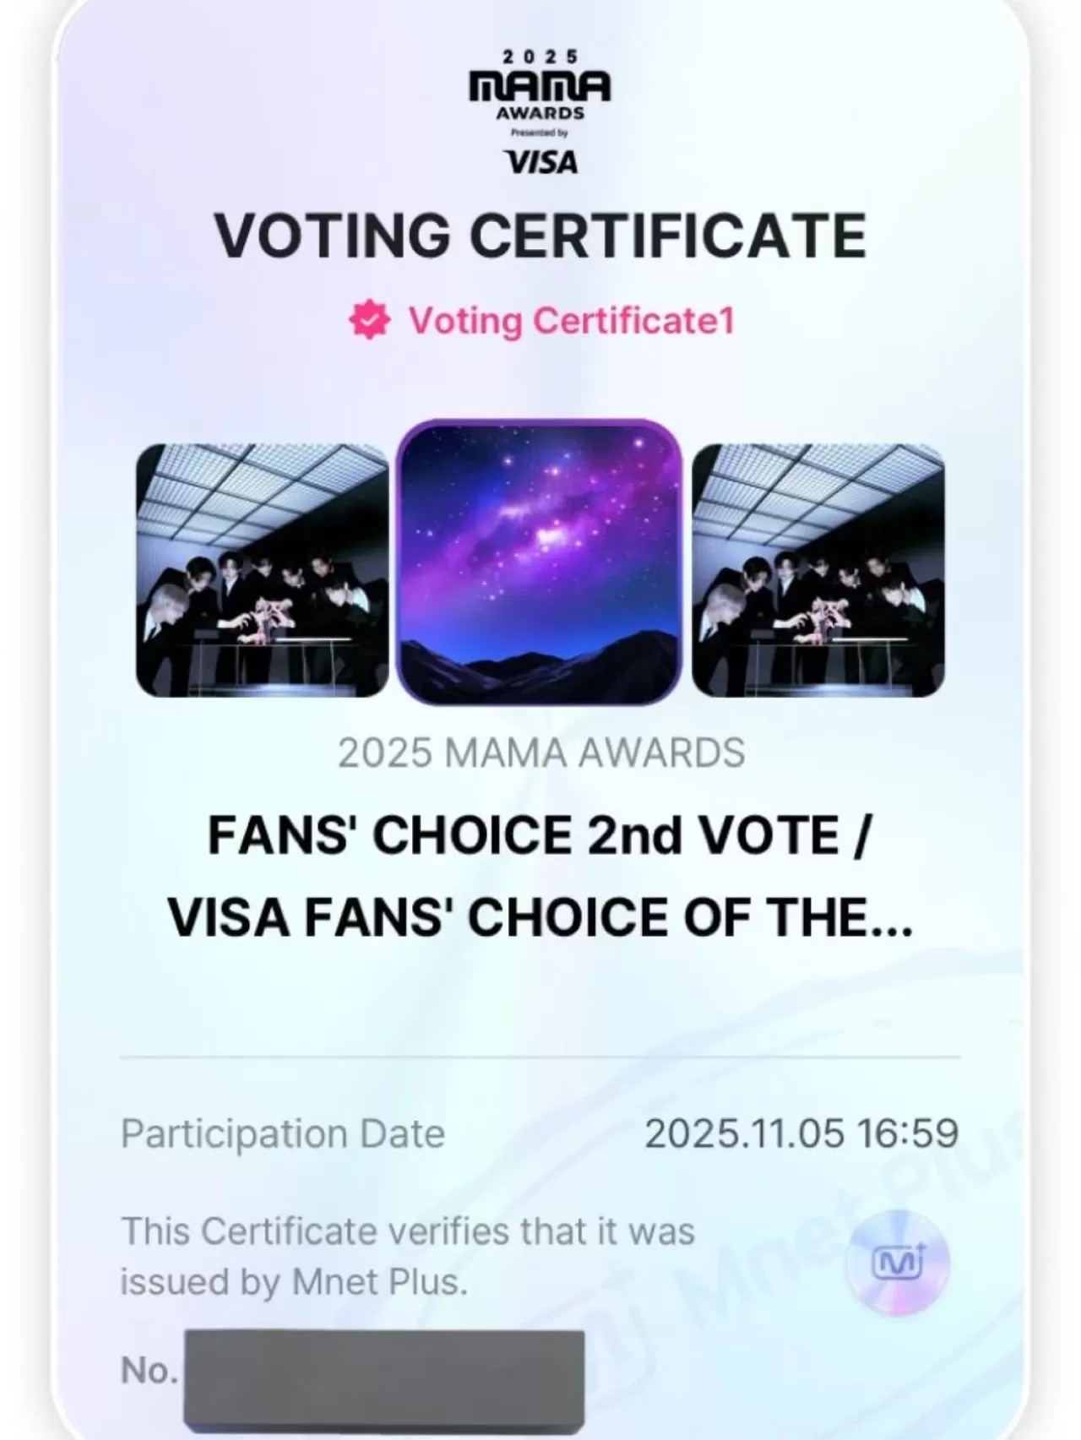This screenshot has height=1440, width=1081.
Task: Open the left group photo thumbnail
Action: point(262,570)
